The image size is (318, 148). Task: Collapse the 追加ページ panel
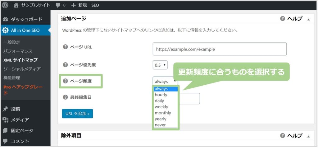(308, 20)
